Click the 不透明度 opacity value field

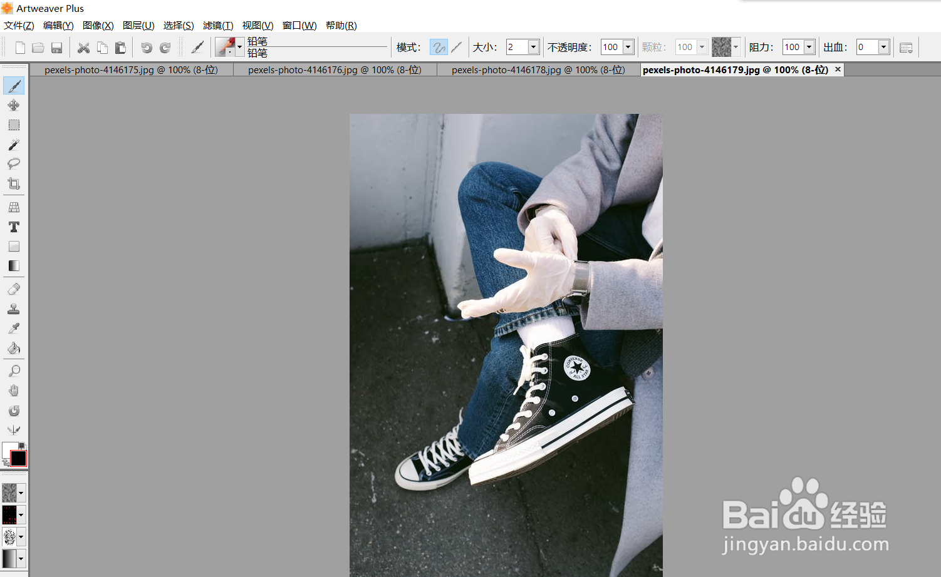point(611,47)
